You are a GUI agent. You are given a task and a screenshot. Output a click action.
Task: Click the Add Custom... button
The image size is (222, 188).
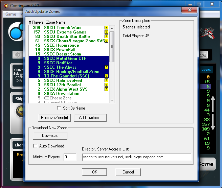click(90, 118)
